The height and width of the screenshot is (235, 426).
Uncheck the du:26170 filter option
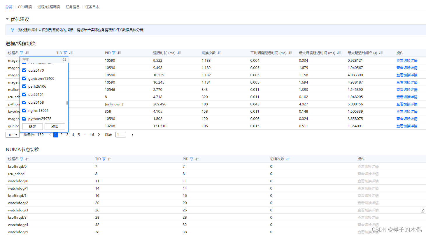24,70
